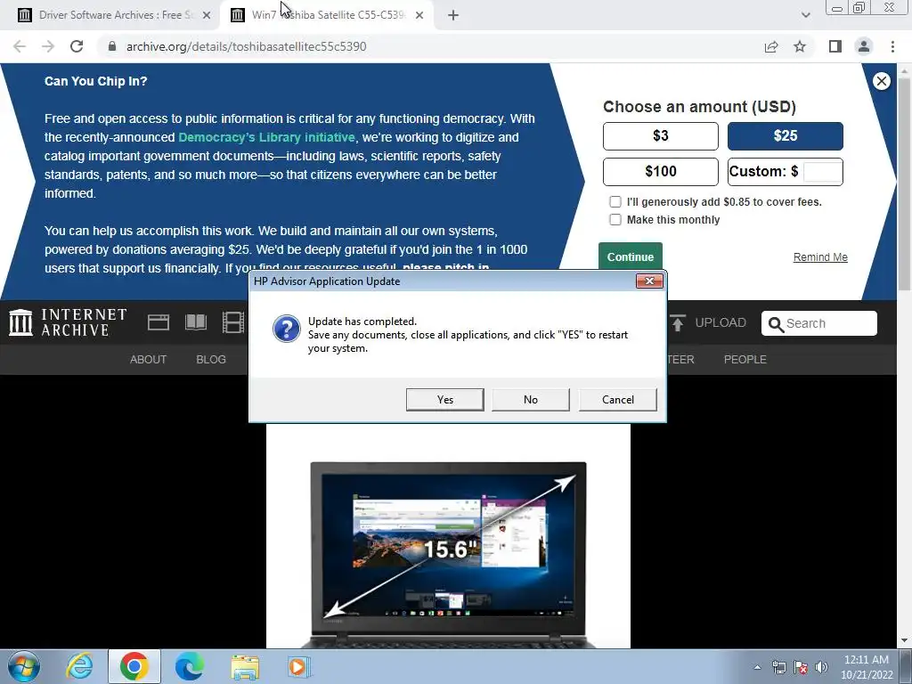Open the Chrome profile avatar
Screen dimensions: 912x684
coord(864,46)
